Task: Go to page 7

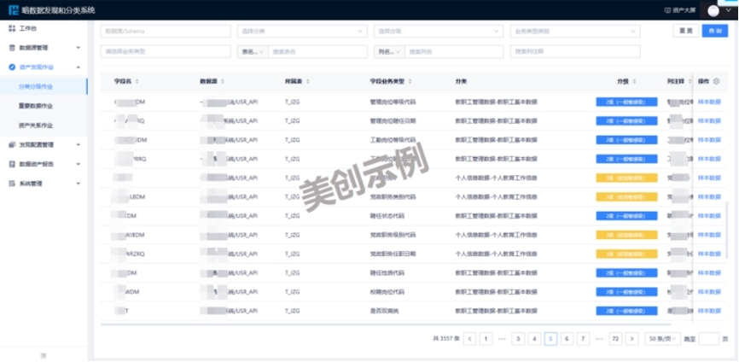Action: 583,338
